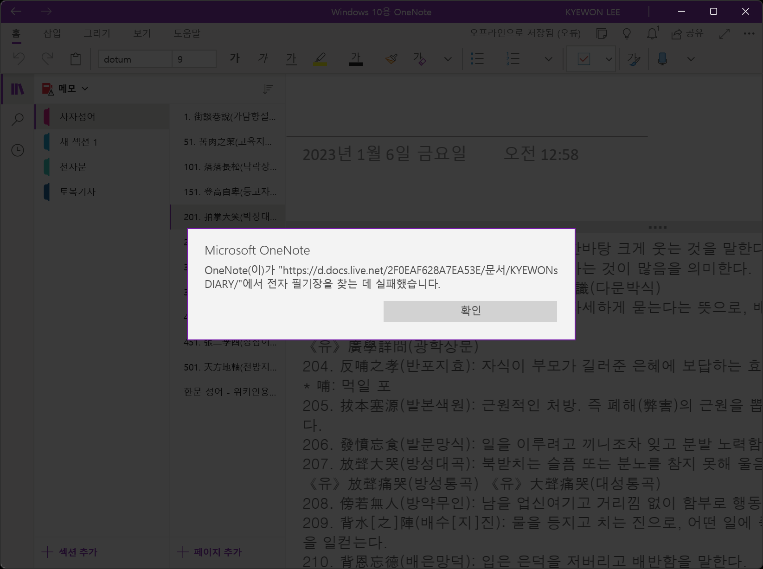Expand dictate options dropdown arrow
Viewport: 763px width, 569px height.
click(691, 59)
